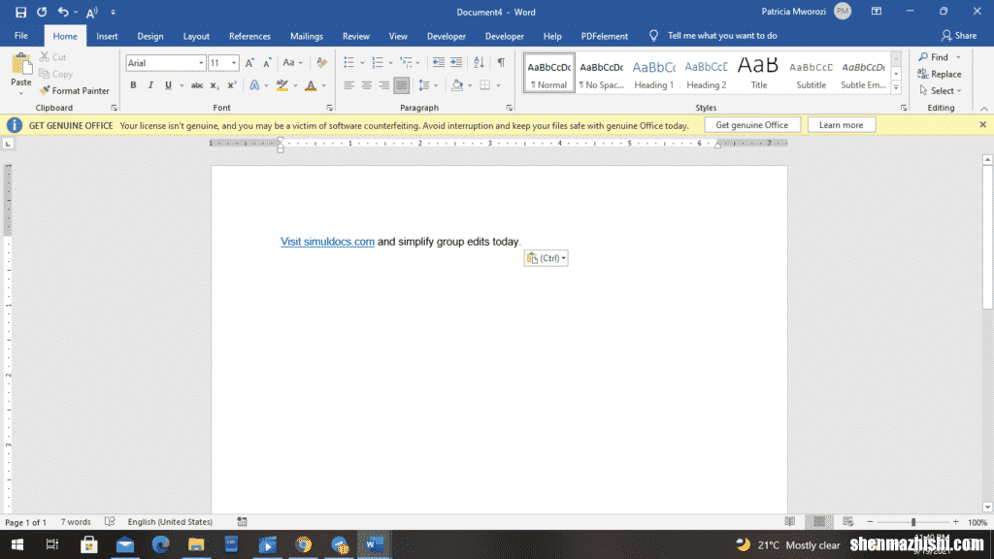Screen dimensions: 994x559
Task: Show or hide paragraph marks
Action: [502, 62]
